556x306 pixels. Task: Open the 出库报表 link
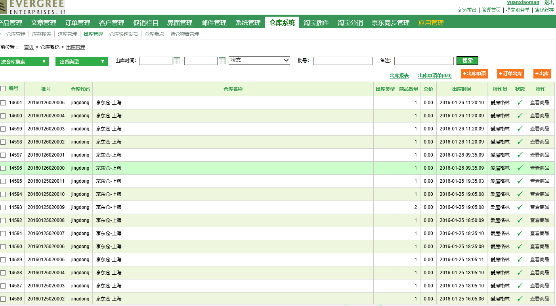point(399,76)
